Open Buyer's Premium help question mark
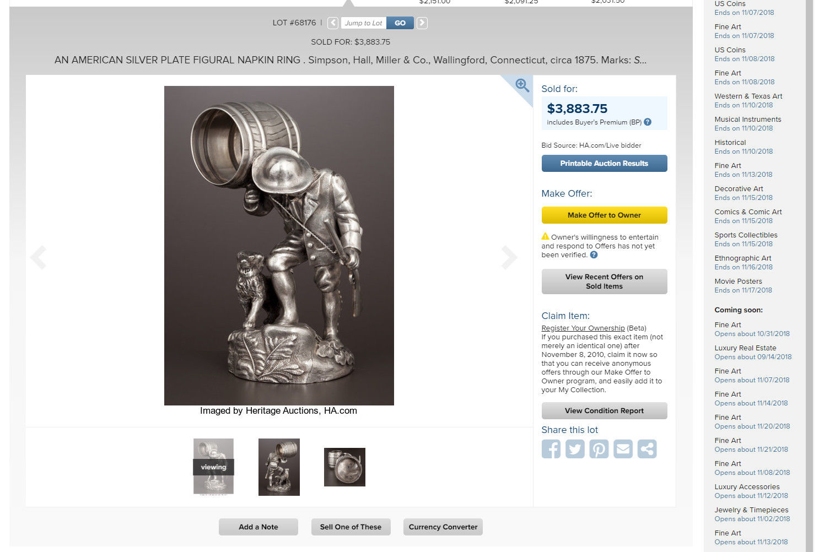Image resolution: width=819 pixels, height=552 pixels. coord(648,122)
